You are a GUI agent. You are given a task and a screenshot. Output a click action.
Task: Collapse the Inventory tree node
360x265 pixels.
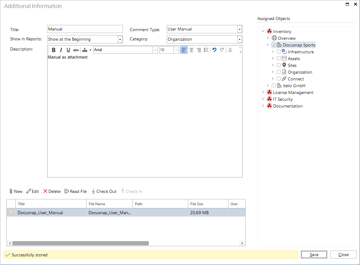(263, 31)
